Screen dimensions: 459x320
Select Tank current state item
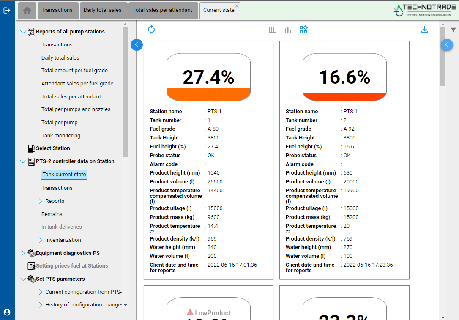coord(64,175)
